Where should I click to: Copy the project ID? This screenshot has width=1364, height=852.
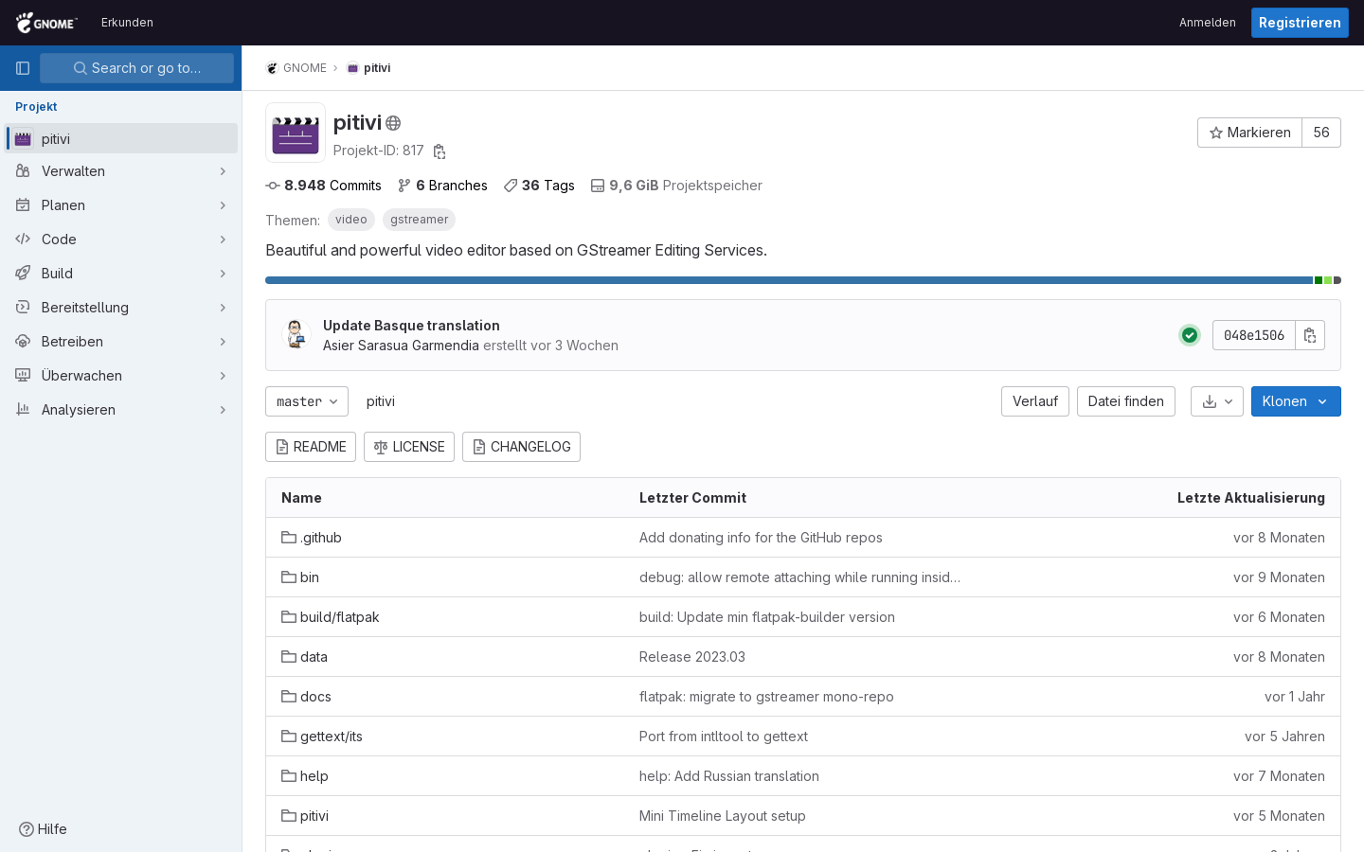pyautogui.click(x=440, y=151)
